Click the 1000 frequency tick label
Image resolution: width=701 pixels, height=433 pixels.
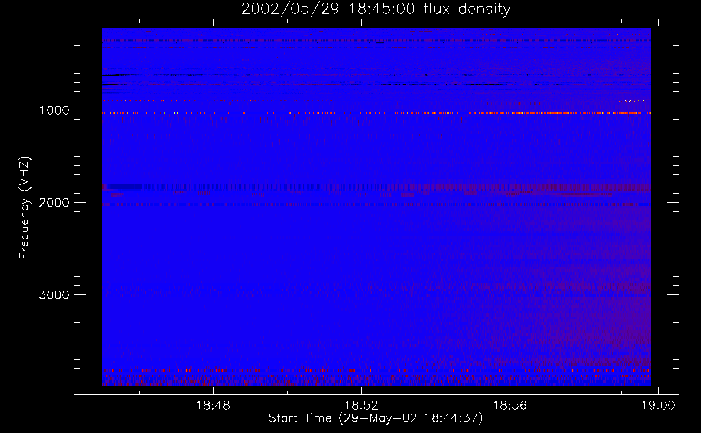pos(54,110)
